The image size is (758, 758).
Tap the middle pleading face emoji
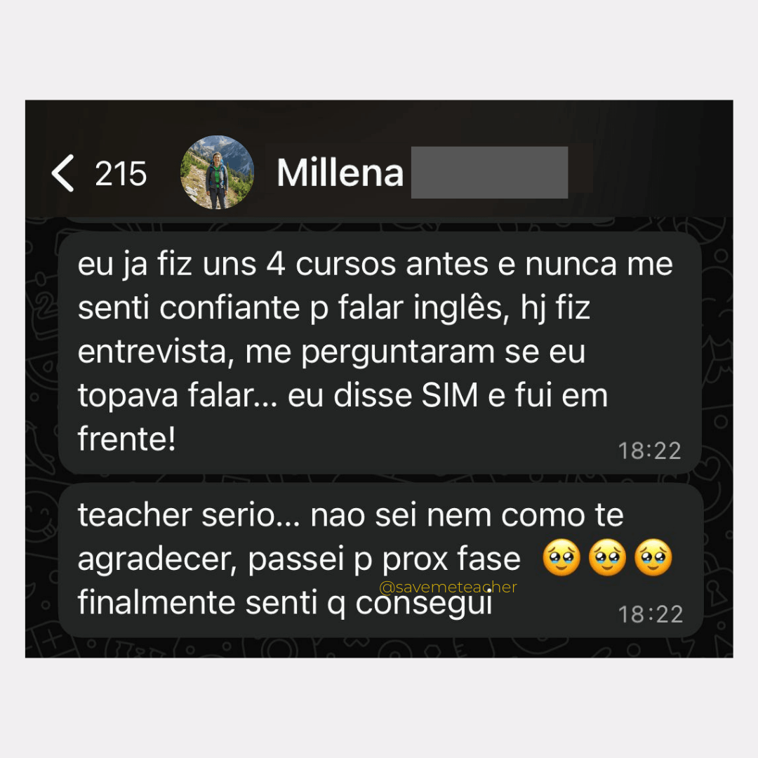(607, 558)
